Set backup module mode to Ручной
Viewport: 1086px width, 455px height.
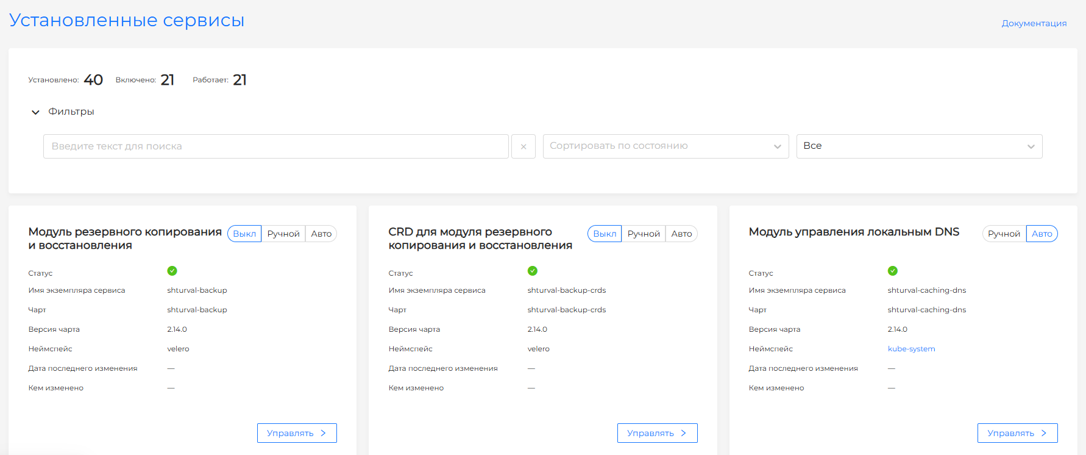283,234
